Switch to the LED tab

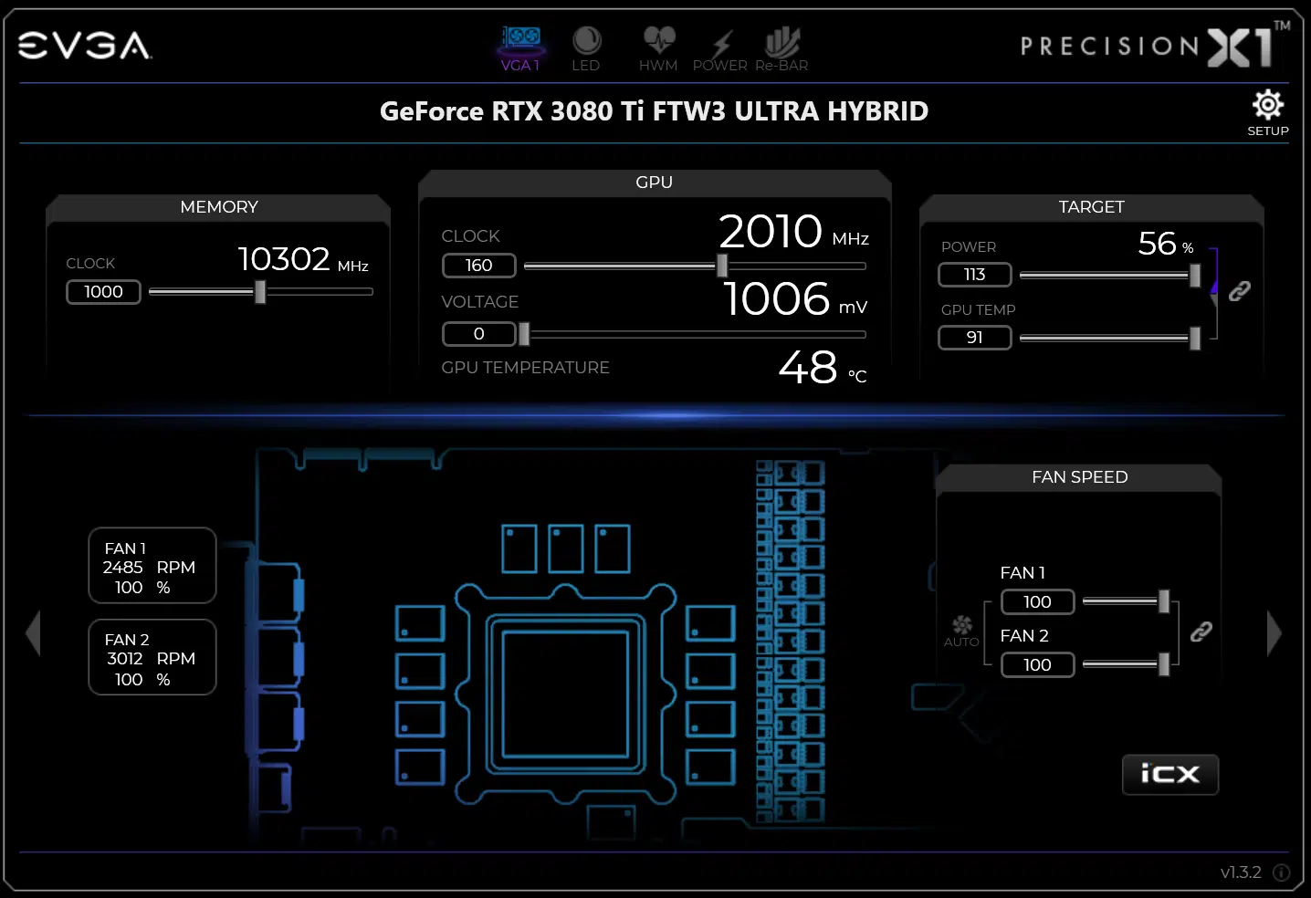coord(586,49)
